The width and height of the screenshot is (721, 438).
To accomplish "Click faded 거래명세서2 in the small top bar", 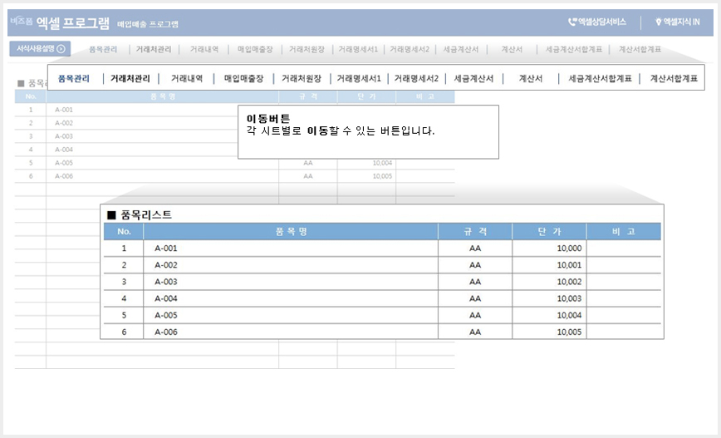I will [410, 49].
